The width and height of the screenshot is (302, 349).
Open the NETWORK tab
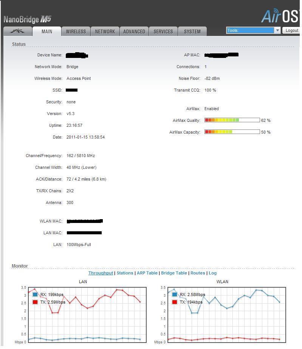point(105,31)
